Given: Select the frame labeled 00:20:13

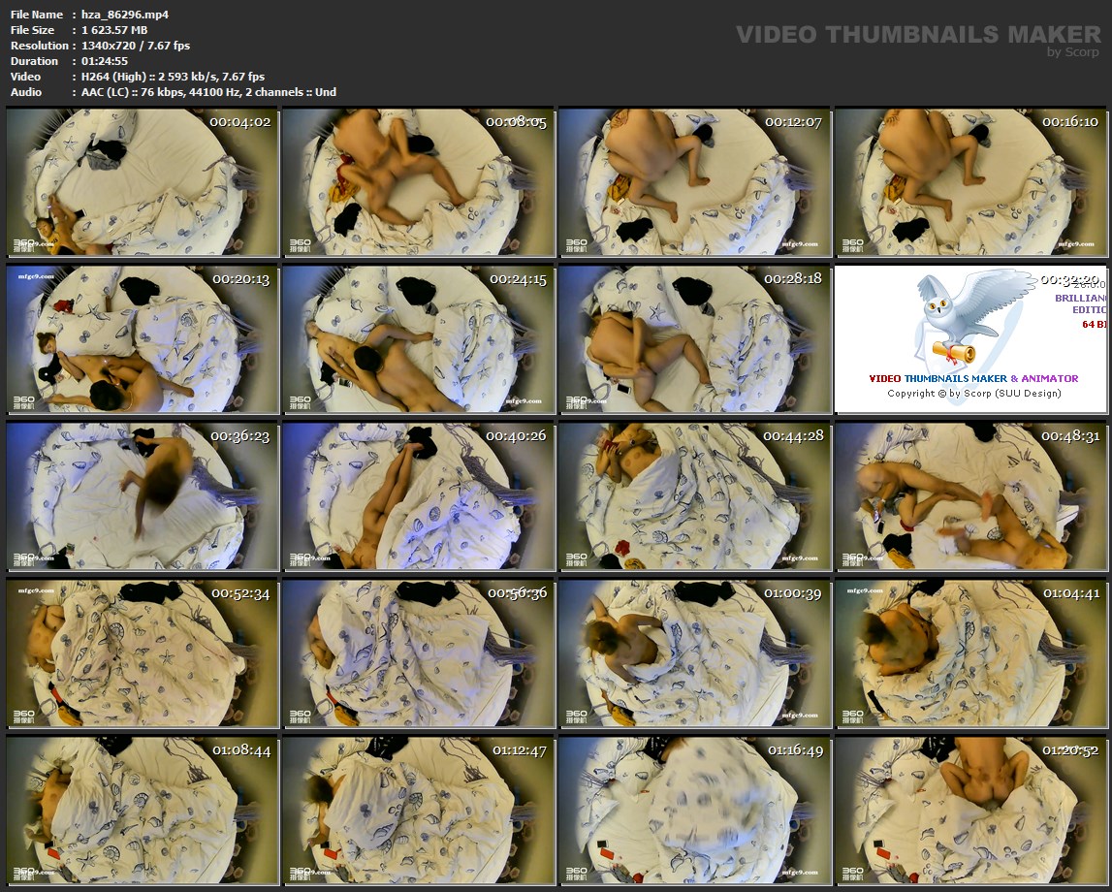Looking at the screenshot, I should [143, 338].
